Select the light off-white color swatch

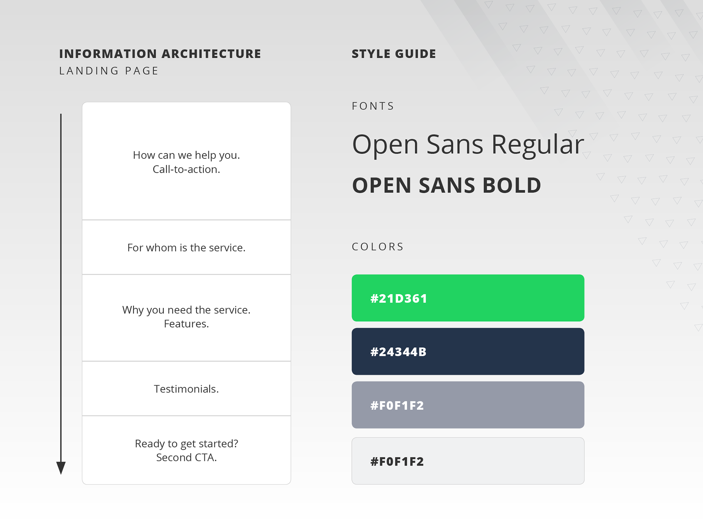point(468,461)
